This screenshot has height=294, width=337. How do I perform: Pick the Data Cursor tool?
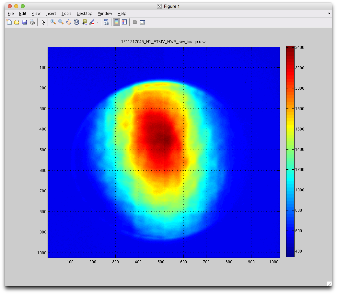click(84, 22)
